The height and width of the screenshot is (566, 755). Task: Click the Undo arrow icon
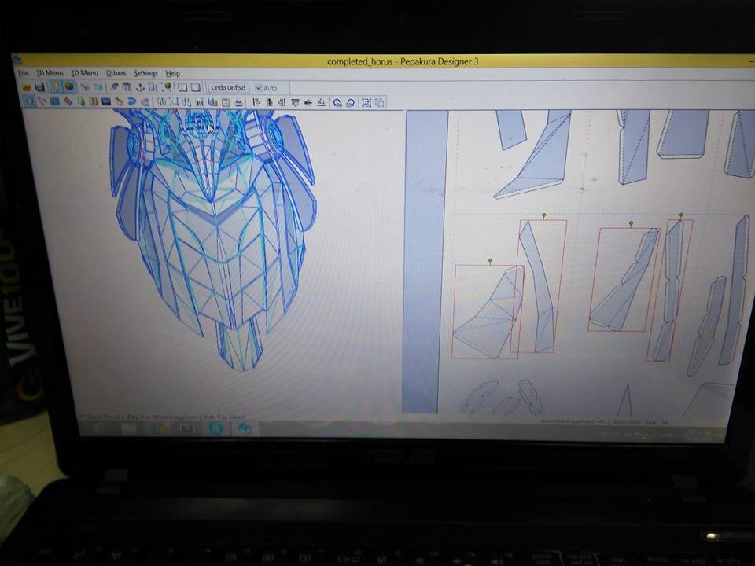[85, 87]
